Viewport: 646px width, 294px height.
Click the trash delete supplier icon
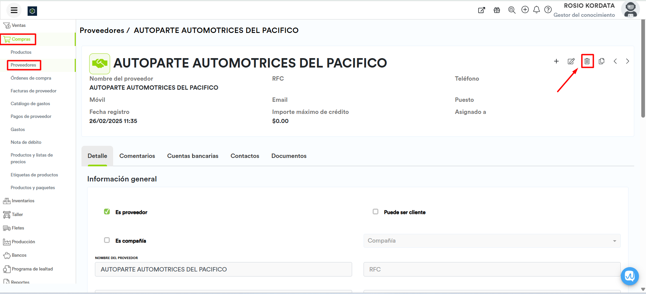(587, 61)
